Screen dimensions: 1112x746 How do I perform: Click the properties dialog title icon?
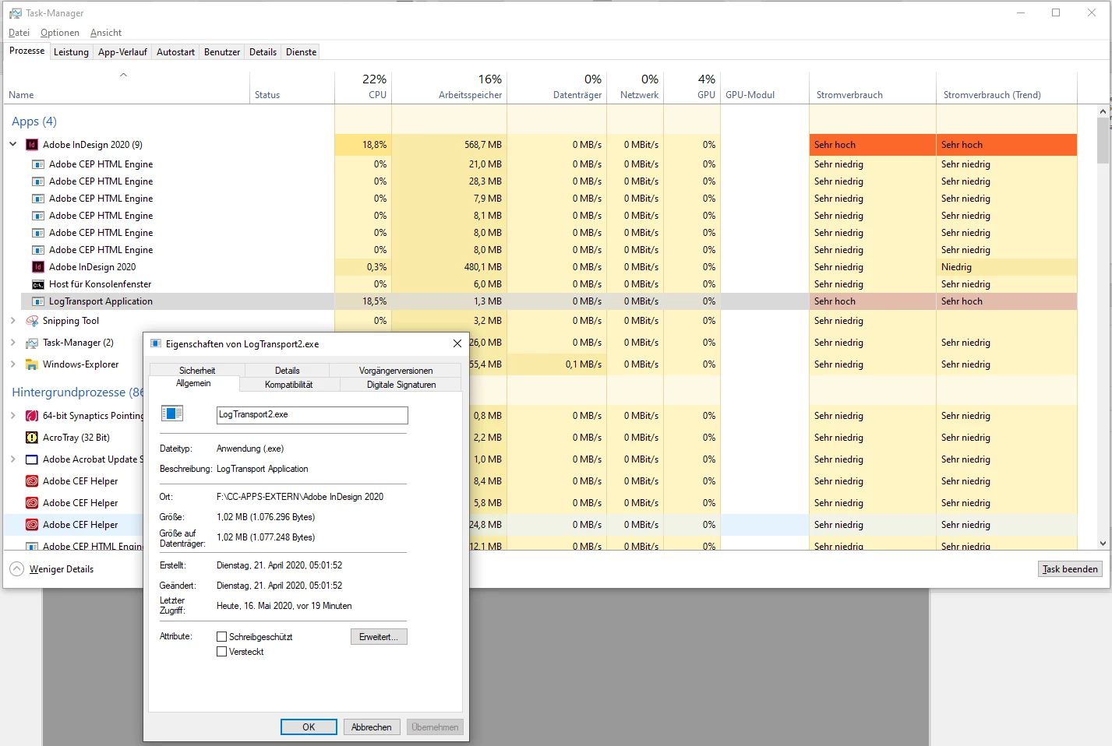click(x=156, y=343)
